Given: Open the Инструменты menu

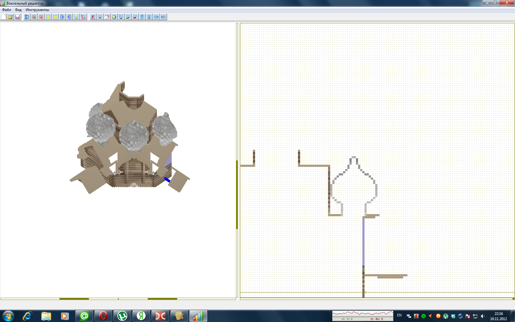Looking at the screenshot, I should click(x=37, y=10).
